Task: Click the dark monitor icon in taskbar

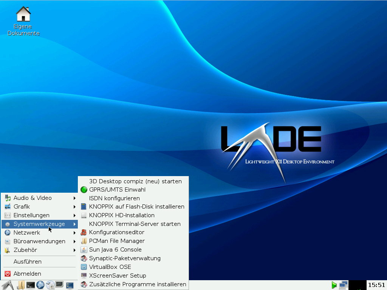Action: pos(59,285)
